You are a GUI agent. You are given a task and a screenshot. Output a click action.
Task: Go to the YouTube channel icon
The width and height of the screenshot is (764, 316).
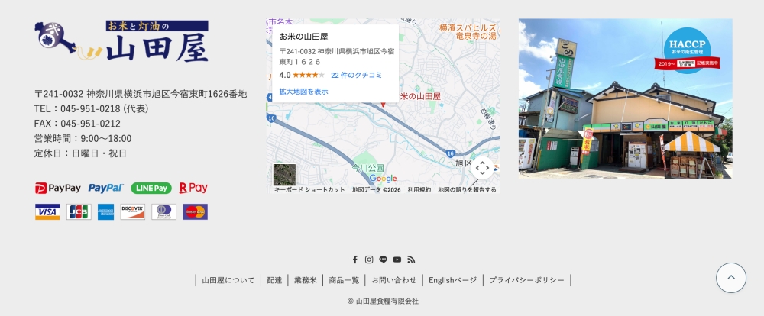(x=397, y=260)
